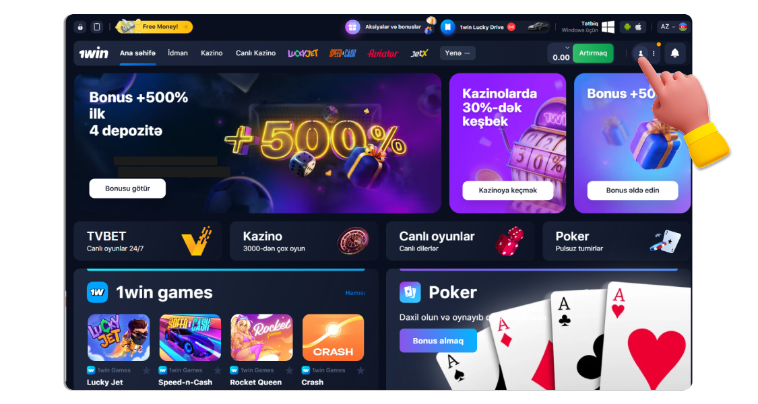Screen dimensions: 758x404
Task: Click the green Artırmaq button
Action: [593, 53]
